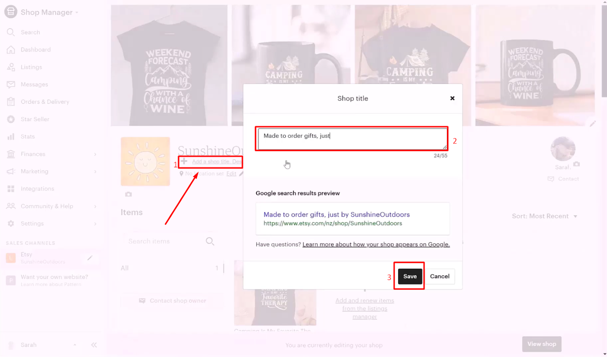Cancel the shop title dialog

point(440,276)
